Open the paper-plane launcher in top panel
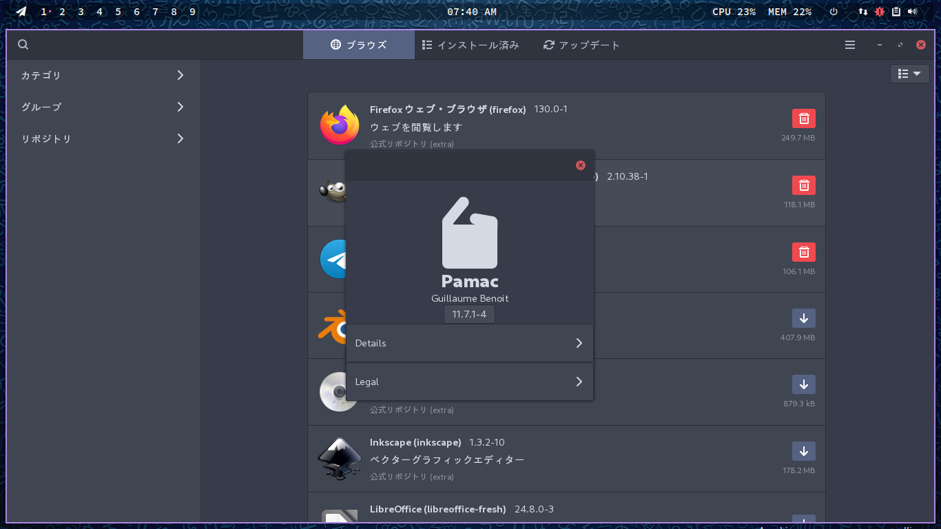Image resolution: width=941 pixels, height=529 pixels. (21, 12)
